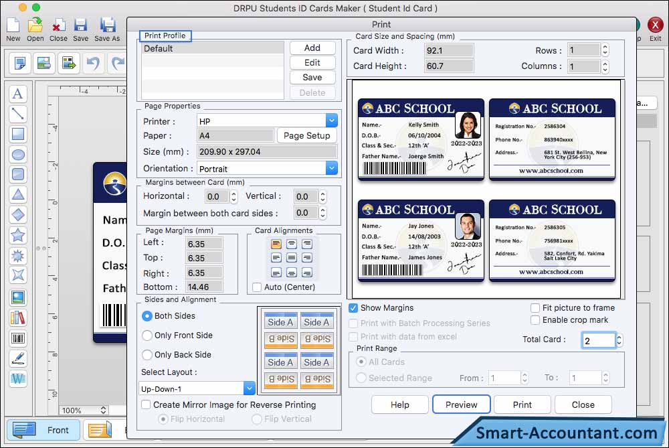Select Only Front Side option
Image resolution: width=669 pixels, height=448 pixels.
click(147, 335)
